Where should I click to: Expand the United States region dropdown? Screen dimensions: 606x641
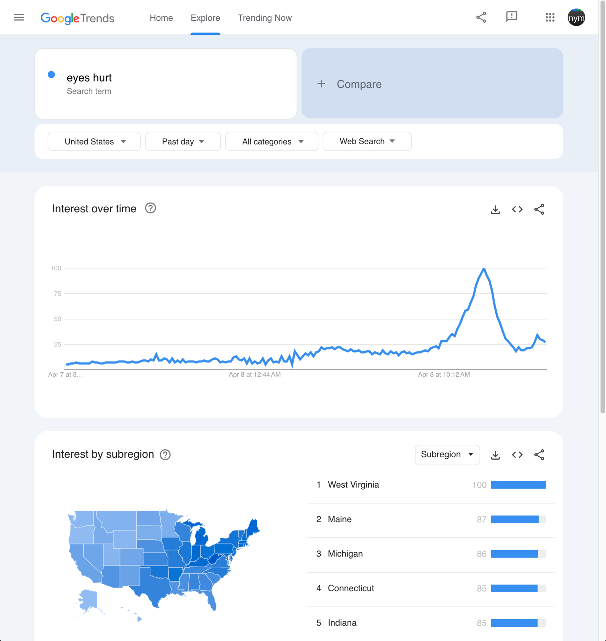tap(94, 142)
